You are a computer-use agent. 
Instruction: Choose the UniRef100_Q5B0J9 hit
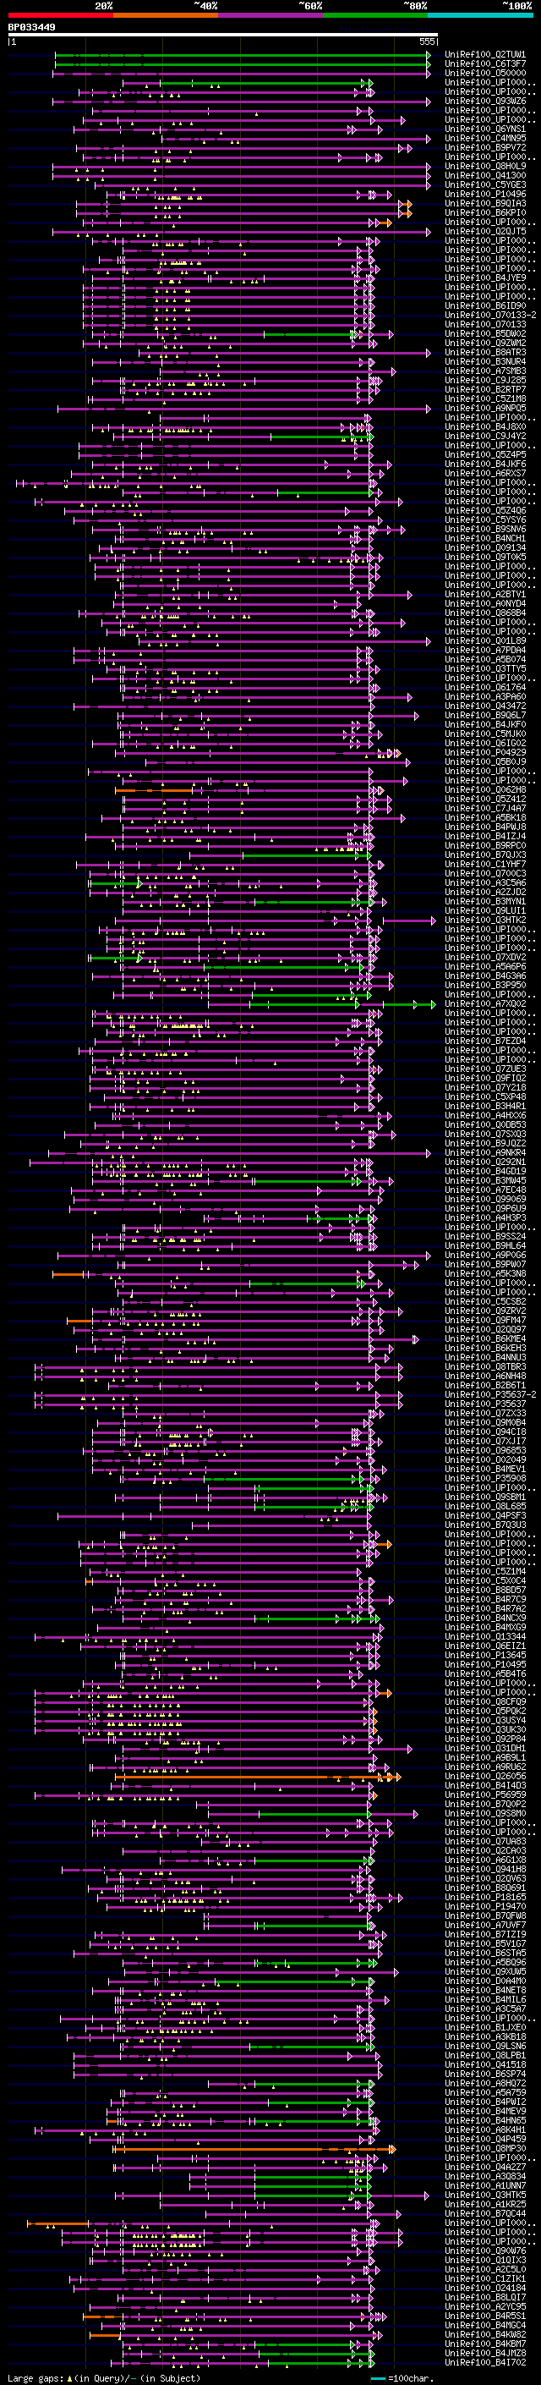(x=484, y=761)
